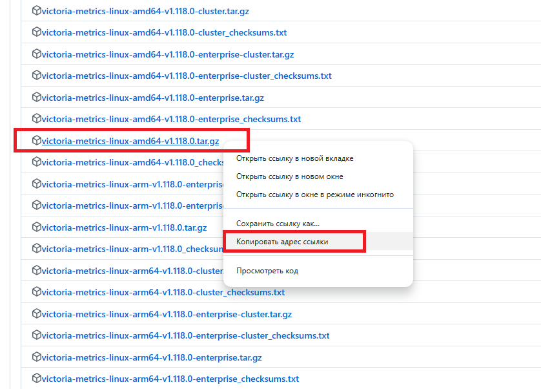Screen dimensions: 541x389
Task: Open victoria-metrics-linux-amd64-v1.118.0-enterprise_checksums.txt link
Action: coord(171,119)
